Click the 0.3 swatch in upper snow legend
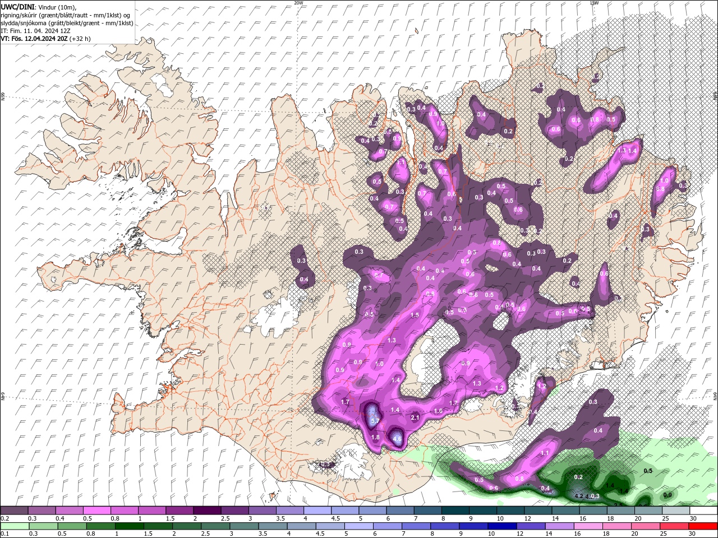 tap(42, 511)
